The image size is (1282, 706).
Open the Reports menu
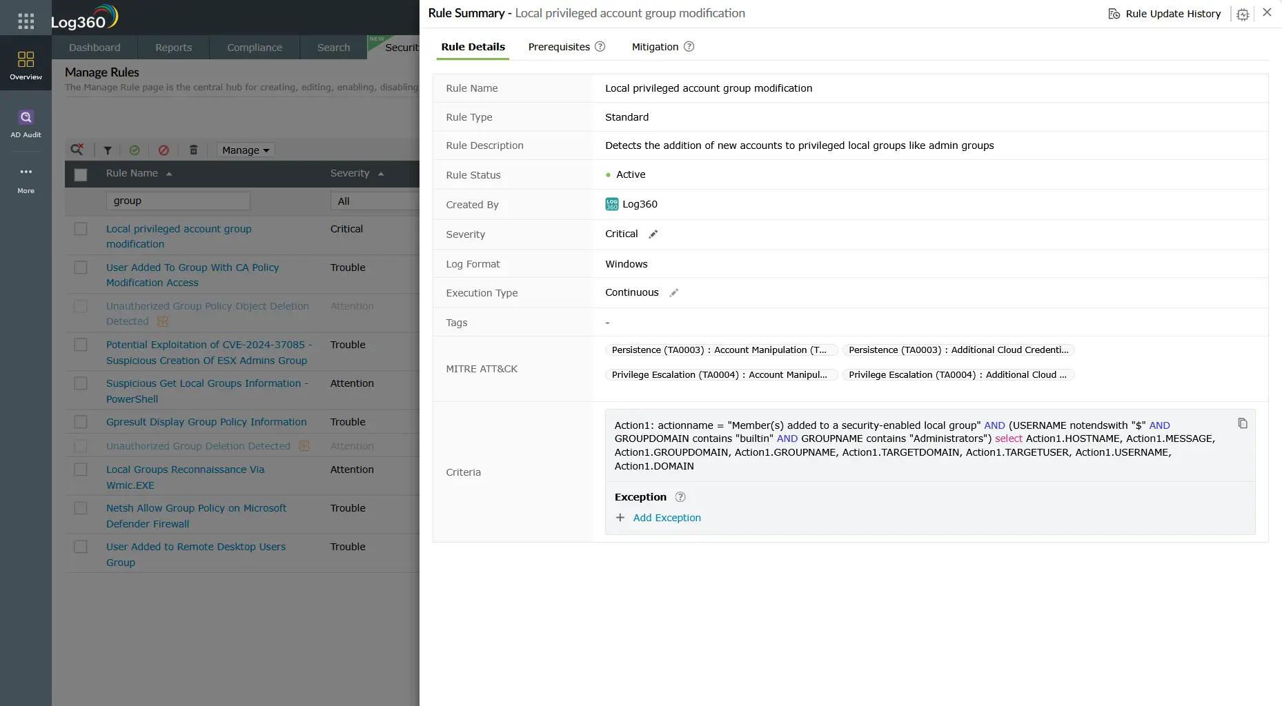coord(173,47)
